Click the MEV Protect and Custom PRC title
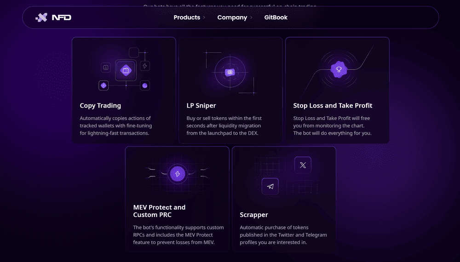Image resolution: width=460 pixels, height=262 pixels. click(x=159, y=211)
